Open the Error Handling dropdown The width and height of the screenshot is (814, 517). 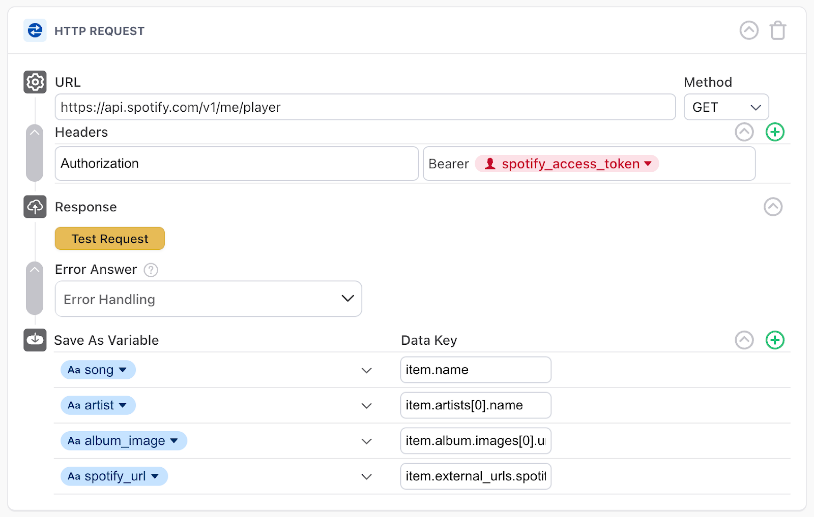(347, 299)
